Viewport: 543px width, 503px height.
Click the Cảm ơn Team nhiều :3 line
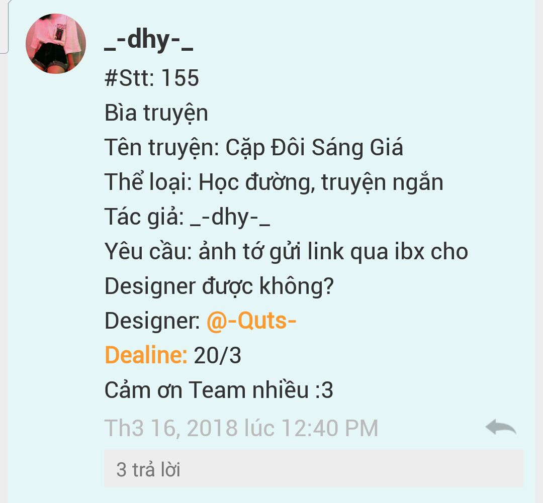click(219, 390)
